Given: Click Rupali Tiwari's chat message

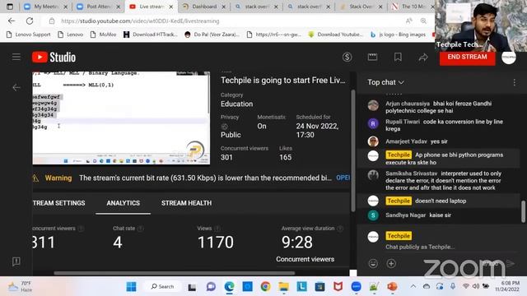Looking at the screenshot, I should 438,125.
